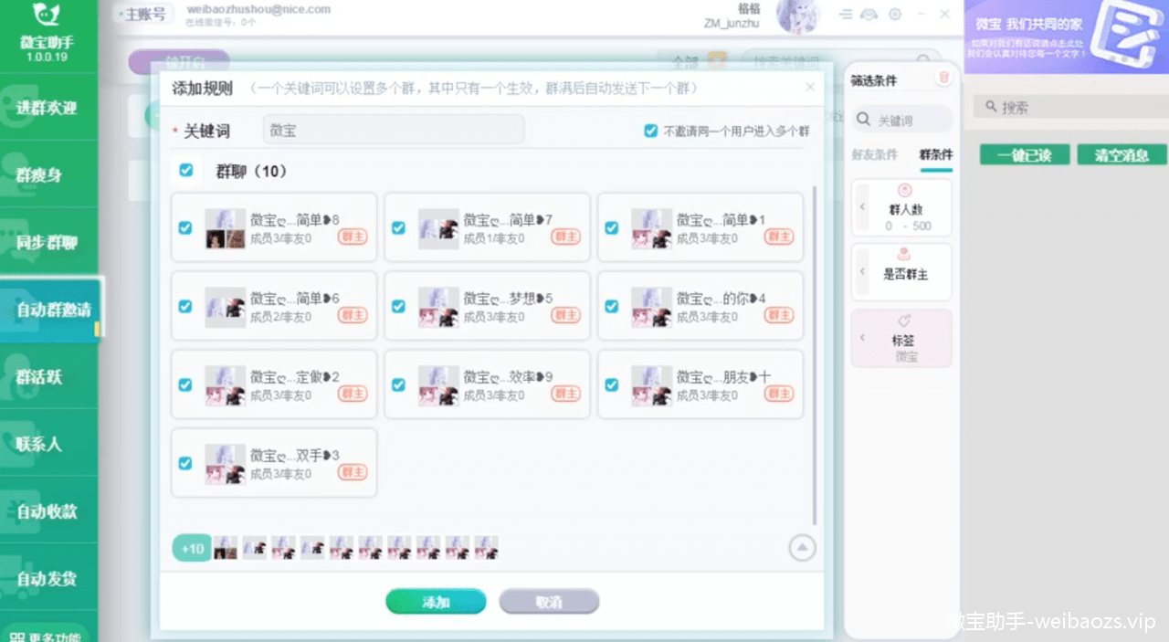
Task: Expand the 是否群主 filter condition
Action: [x=862, y=272]
